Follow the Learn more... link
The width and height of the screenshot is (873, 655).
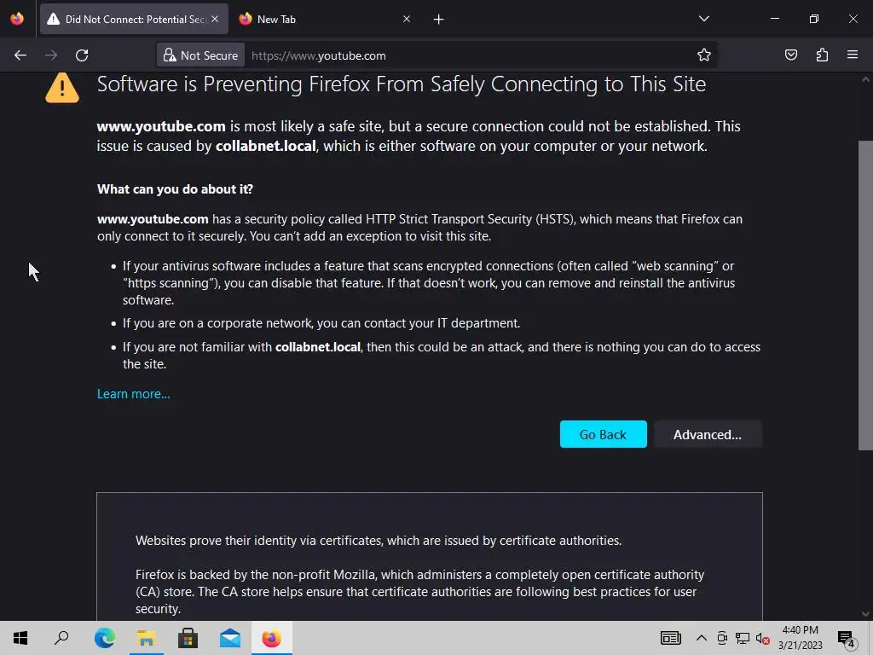point(134,394)
